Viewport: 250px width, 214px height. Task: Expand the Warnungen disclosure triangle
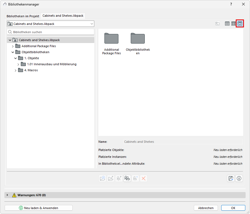pyautogui.click(x=7, y=195)
